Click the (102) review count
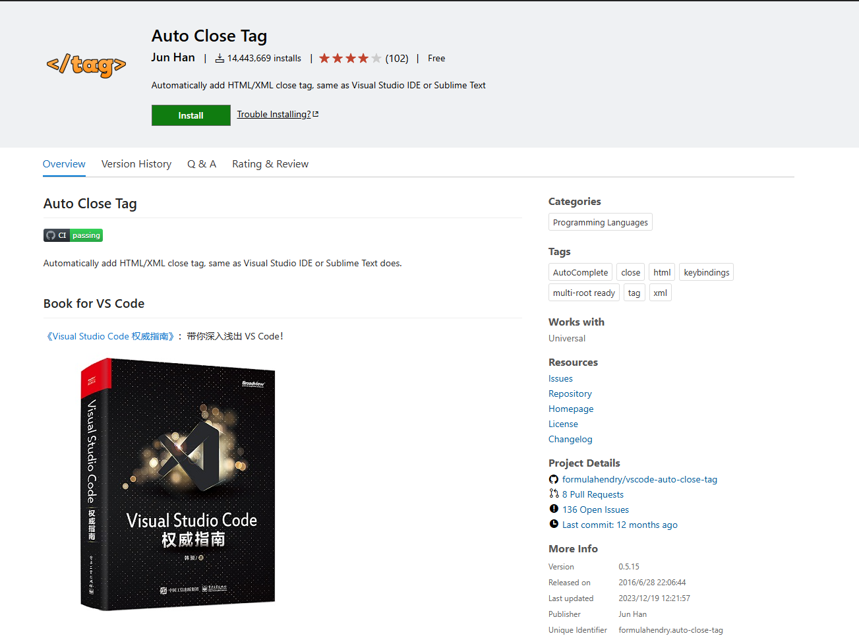 point(397,58)
